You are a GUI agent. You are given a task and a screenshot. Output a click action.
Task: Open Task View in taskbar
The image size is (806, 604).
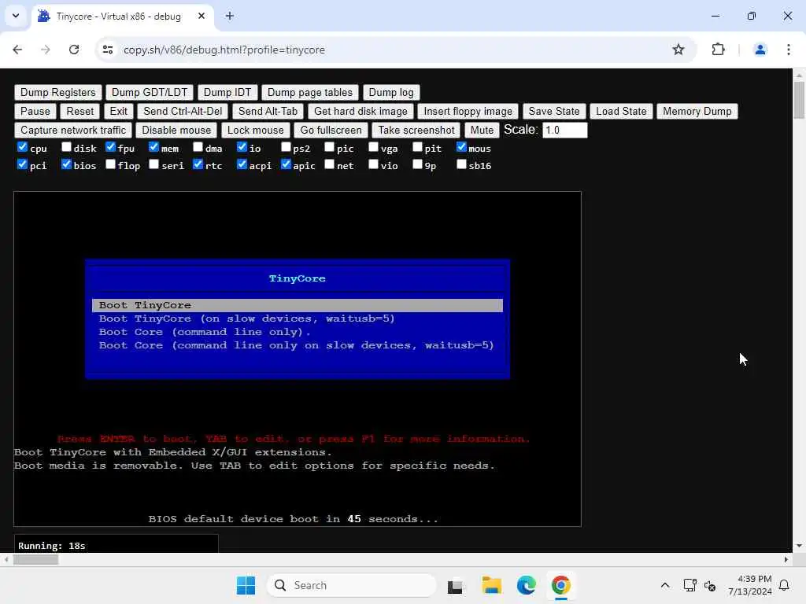[455, 585]
